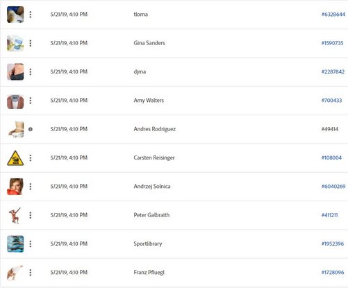Open the three-dot menu for Carsten Reisinger
The image size is (348, 288).
tap(31, 158)
